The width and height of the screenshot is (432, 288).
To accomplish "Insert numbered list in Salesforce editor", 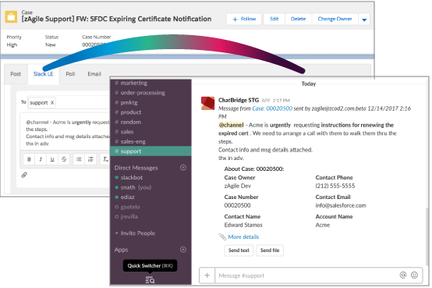I will point(90,159).
